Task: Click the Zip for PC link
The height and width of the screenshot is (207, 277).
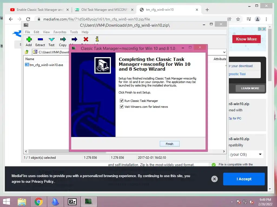Action: coord(235,118)
